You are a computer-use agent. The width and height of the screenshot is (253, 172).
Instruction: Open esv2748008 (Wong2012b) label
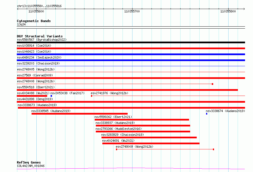tap(36, 81)
